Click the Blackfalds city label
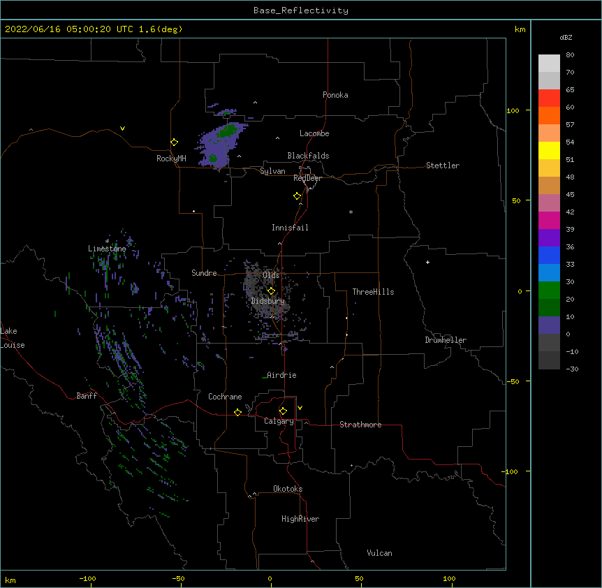 308,156
